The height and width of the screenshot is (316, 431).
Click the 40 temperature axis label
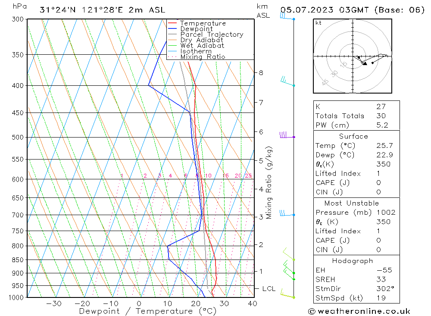click(x=253, y=303)
